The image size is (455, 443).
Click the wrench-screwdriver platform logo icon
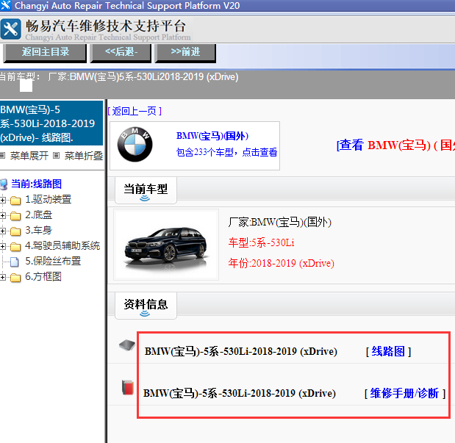[x=11, y=29]
